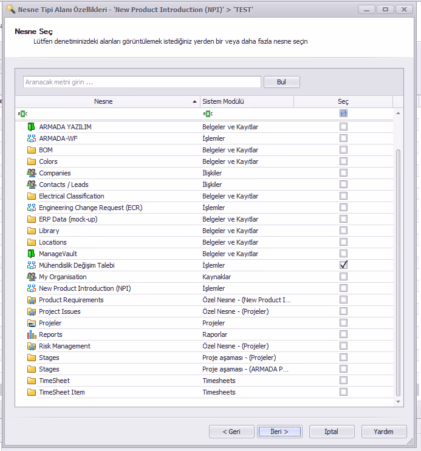
Task: Click the Contacts / Leads people icon
Action: pos(32,185)
